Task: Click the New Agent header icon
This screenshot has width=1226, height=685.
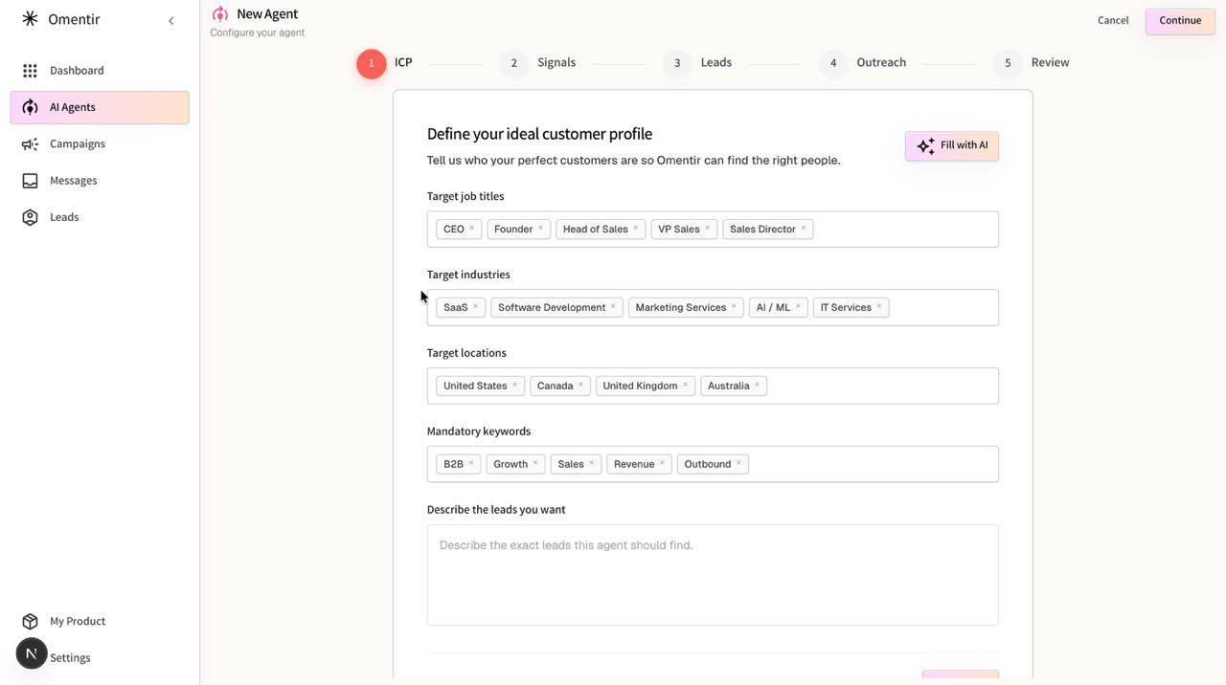Action: (x=220, y=13)
